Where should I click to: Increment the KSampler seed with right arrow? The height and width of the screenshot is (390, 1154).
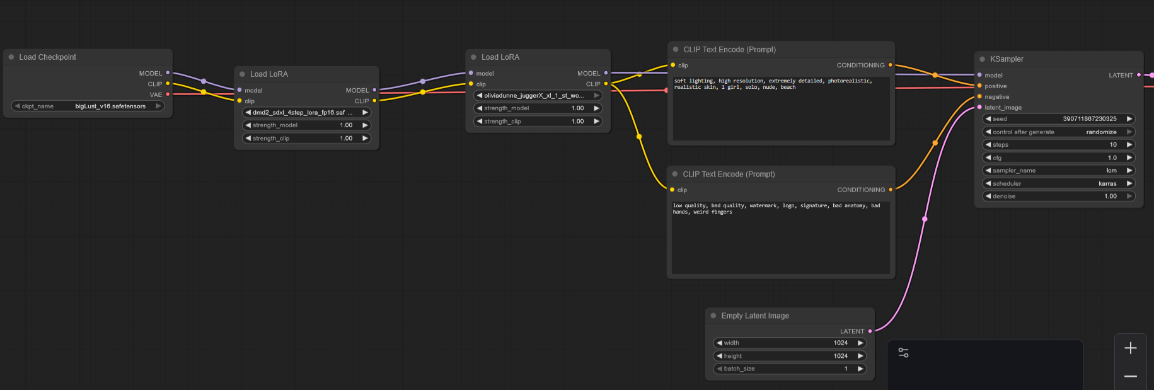coord(1129,118)
